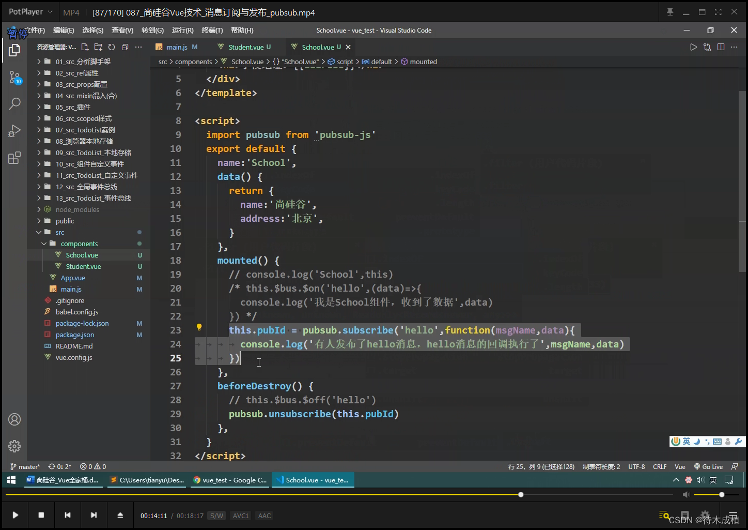Open the 帮助(H) menu
This screenshot has height=530, width=748.
tap(242, 31)
